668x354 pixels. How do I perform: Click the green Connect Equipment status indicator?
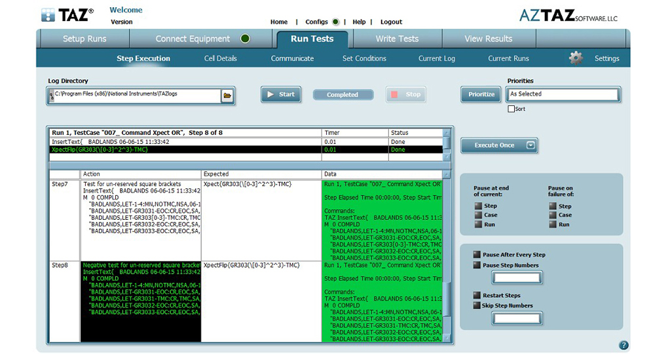245,39
